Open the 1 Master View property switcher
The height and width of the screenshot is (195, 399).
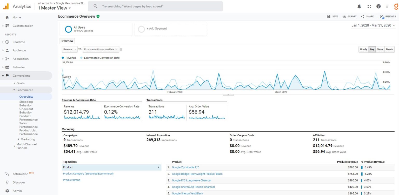coord(54,8)
